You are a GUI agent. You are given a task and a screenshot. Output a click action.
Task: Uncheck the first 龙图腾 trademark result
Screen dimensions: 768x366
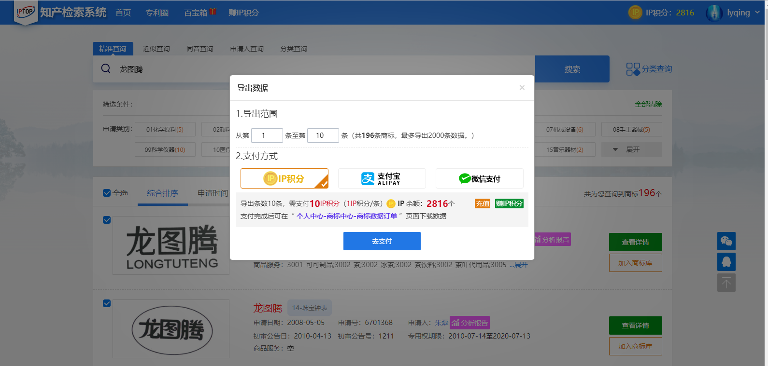click(x=107, y=220)
